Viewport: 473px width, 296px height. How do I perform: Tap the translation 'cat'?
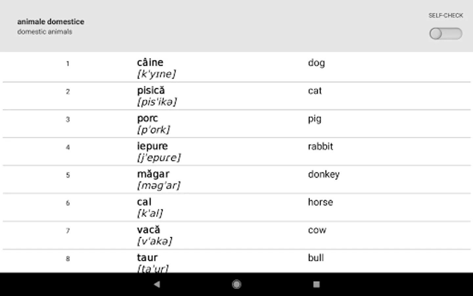coord(315,91)
